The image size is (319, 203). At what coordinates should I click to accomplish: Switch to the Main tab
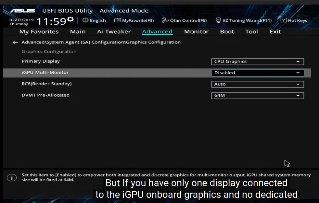point(78,32)
